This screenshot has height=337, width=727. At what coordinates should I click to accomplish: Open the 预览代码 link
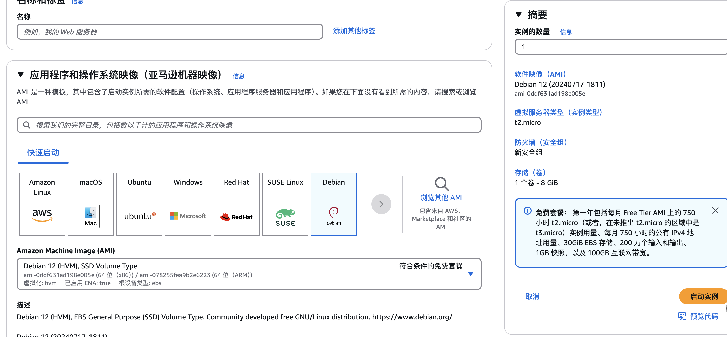click(704, 316)
